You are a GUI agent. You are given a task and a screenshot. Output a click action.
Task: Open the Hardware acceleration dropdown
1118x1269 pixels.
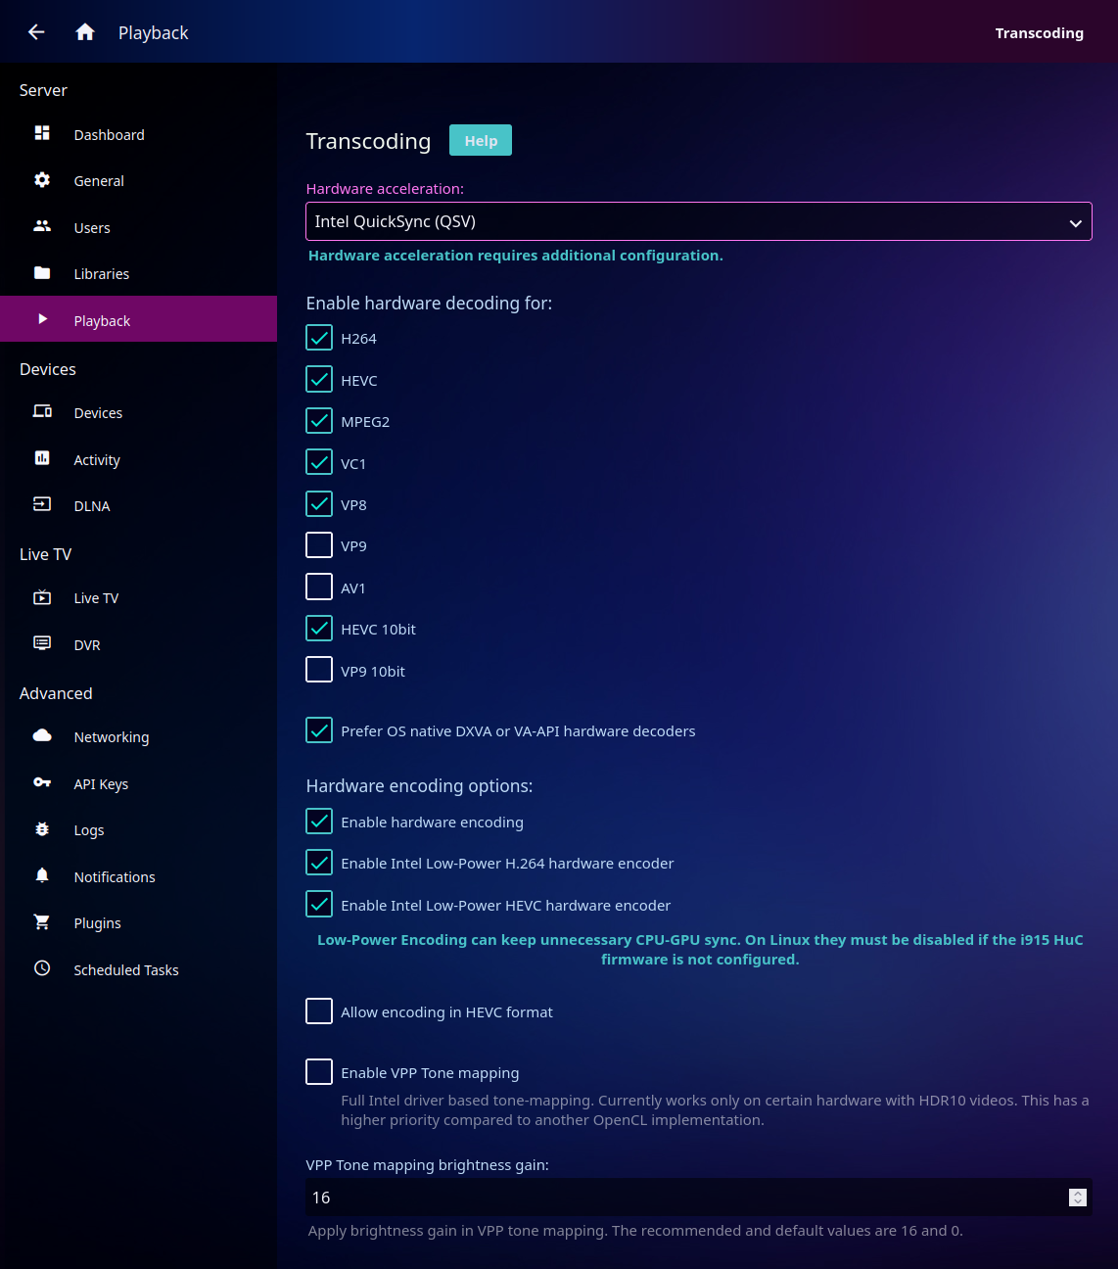click(698, 221)
